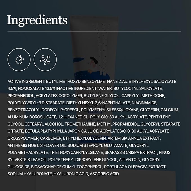Click BETULA PLATYPHYLLA JAPONICA JUICE text
This screenshot has height=191, width=191.
[x=62, y=131]
